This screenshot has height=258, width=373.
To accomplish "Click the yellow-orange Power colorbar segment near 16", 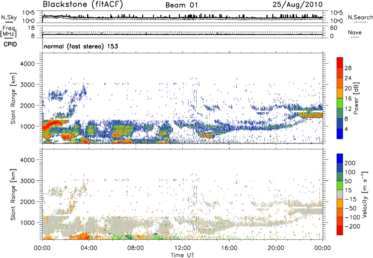I will pos(340,93).
